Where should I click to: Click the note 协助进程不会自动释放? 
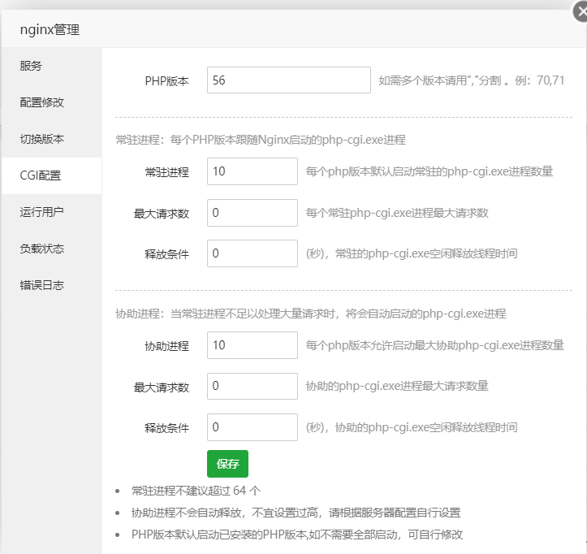pos(187,513)
